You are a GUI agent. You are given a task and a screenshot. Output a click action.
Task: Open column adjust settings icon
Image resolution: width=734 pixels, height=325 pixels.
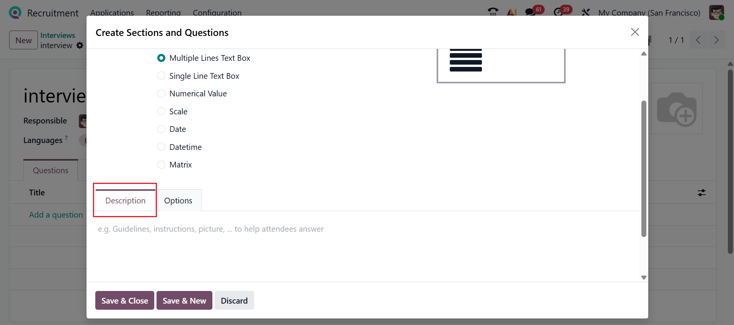click(x=701, y=193)
